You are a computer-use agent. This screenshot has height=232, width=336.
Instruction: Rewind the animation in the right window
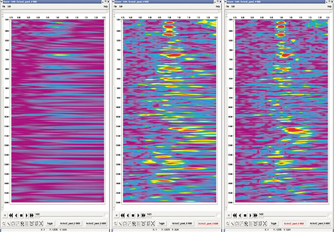coord(235,215)
